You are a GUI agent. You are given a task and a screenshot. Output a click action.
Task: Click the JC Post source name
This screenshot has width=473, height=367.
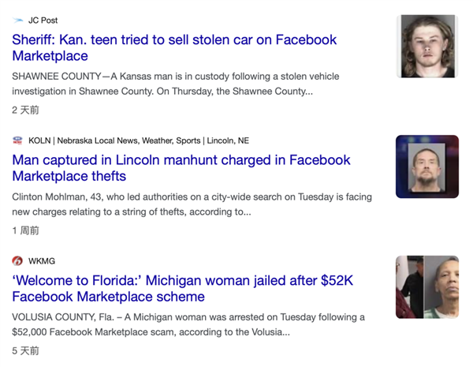click(43, 21)
